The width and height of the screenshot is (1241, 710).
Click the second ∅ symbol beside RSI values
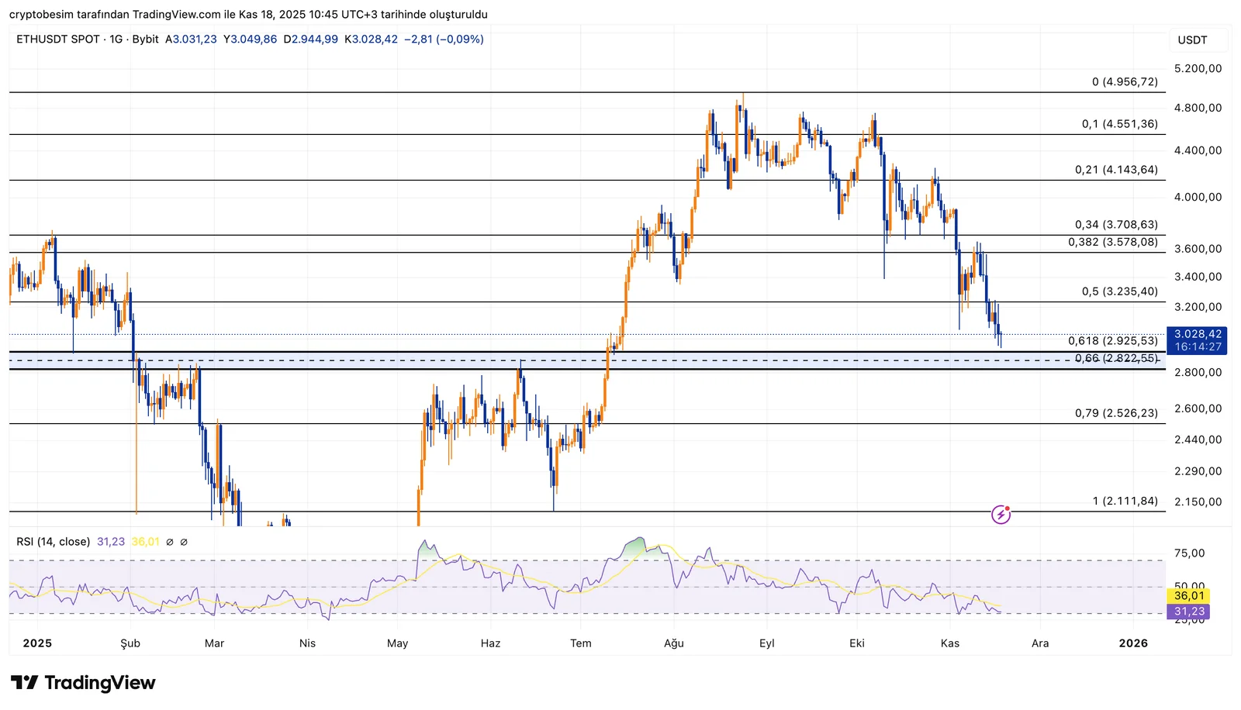pos(184,542)
